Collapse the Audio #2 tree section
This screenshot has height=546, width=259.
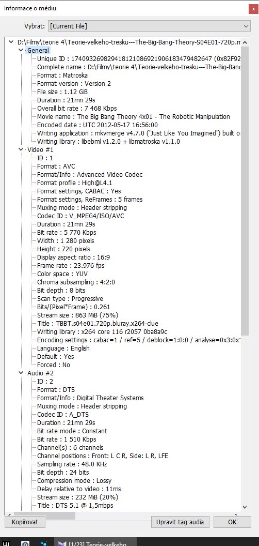(21, 373)
